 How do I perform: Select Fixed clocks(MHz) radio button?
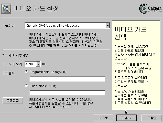pos(26,86)
